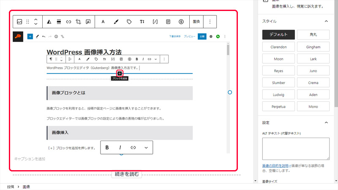The width and height of the screenshot is (338, 190).
Task: Apply the Aden style
Action: 313,95
